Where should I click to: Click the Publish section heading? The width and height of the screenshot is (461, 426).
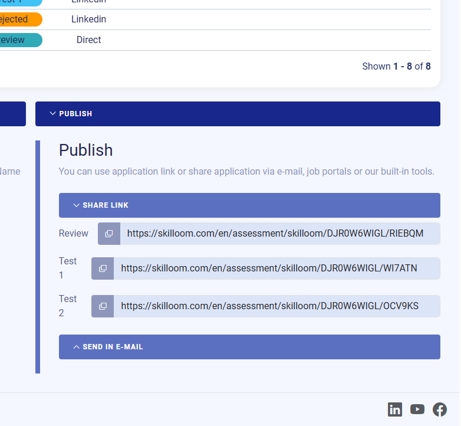coord(85,150)
